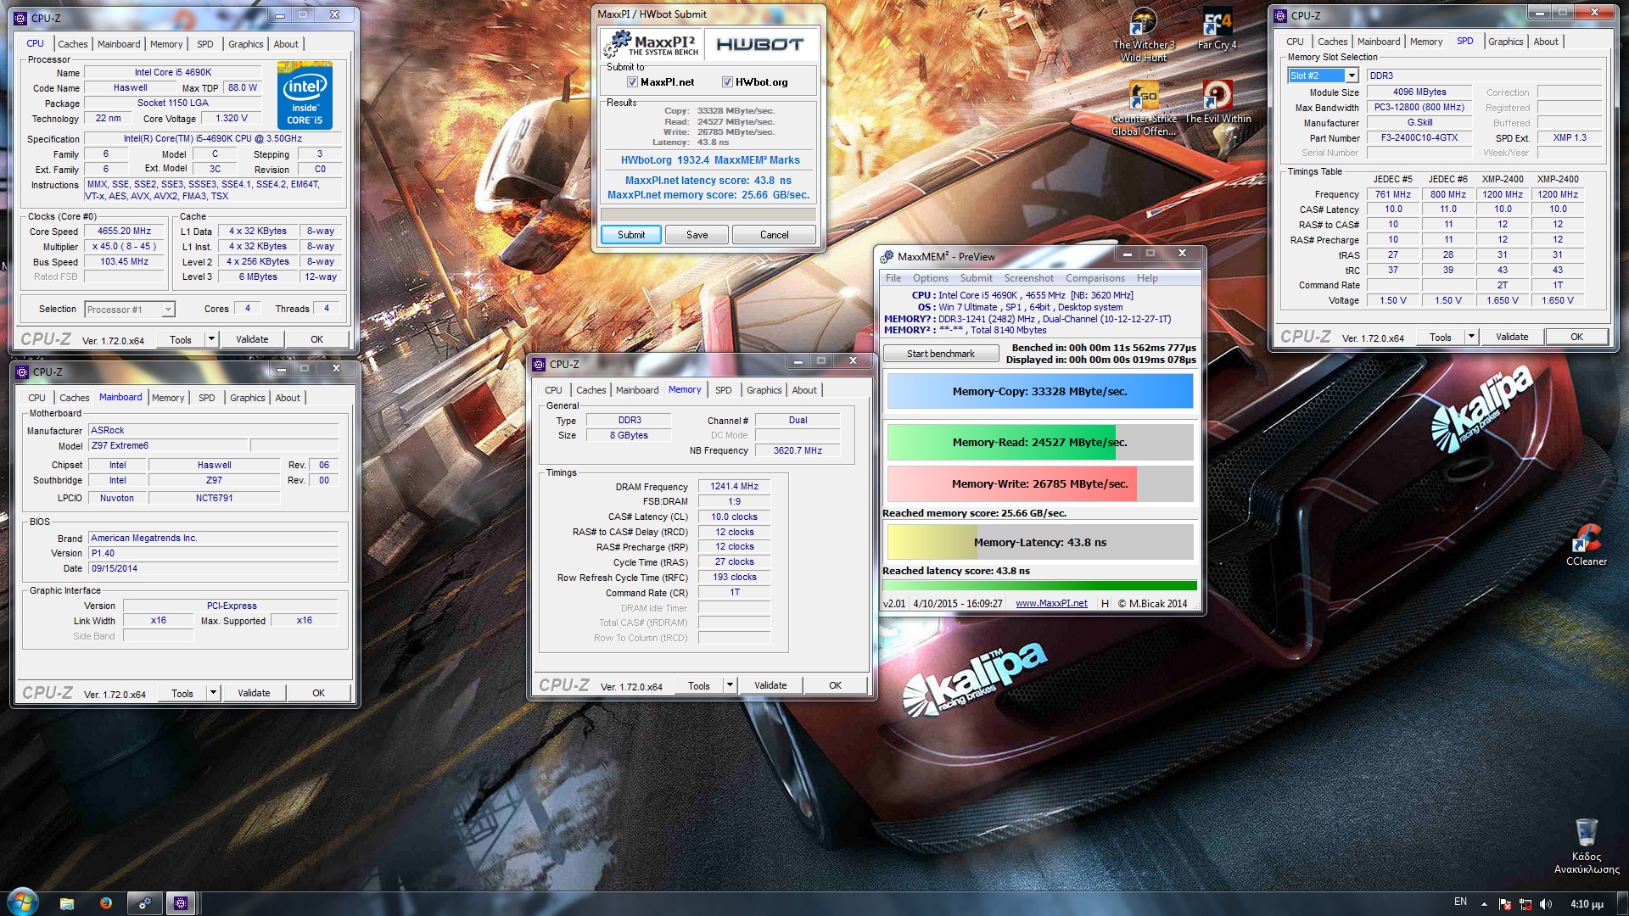Show hidden tray icons arrow
The image size is (1629, 916).
(1484, 904)
